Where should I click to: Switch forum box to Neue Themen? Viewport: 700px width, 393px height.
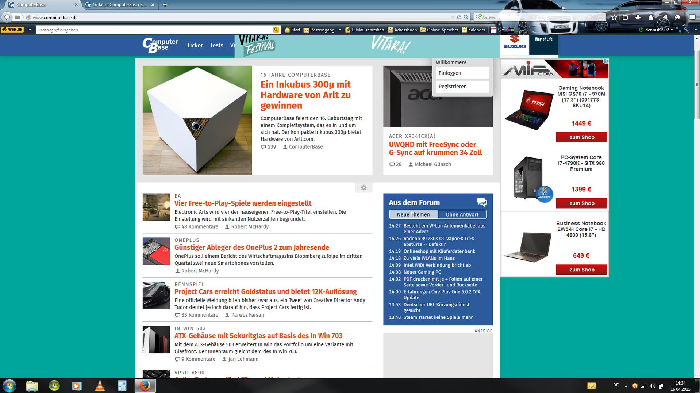413,214
